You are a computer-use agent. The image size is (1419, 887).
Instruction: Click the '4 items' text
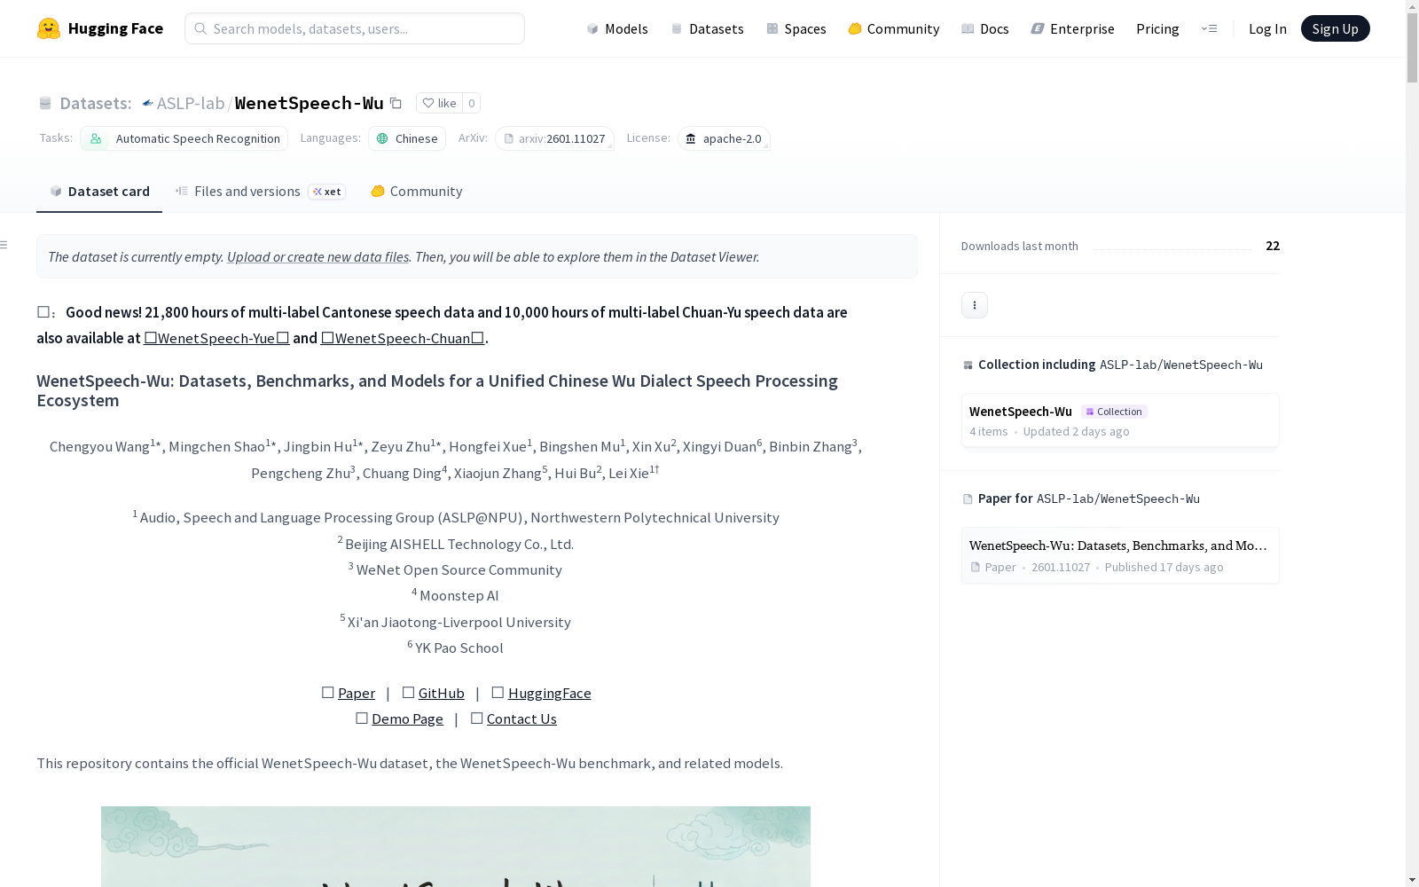[x=989, y=431]
